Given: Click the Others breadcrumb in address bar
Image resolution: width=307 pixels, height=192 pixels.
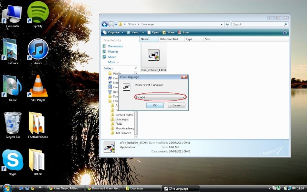Looking at the screenshot, I should (132, 24).
